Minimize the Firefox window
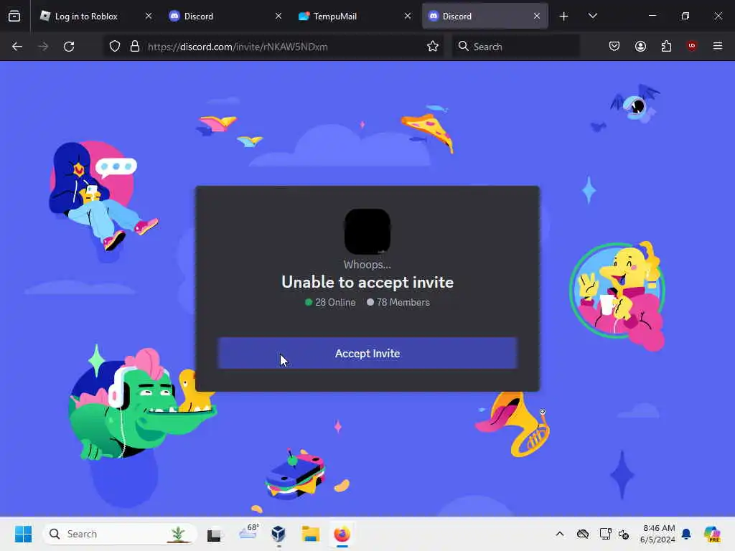Screen dimensions: 735x551 click(652, 16)
